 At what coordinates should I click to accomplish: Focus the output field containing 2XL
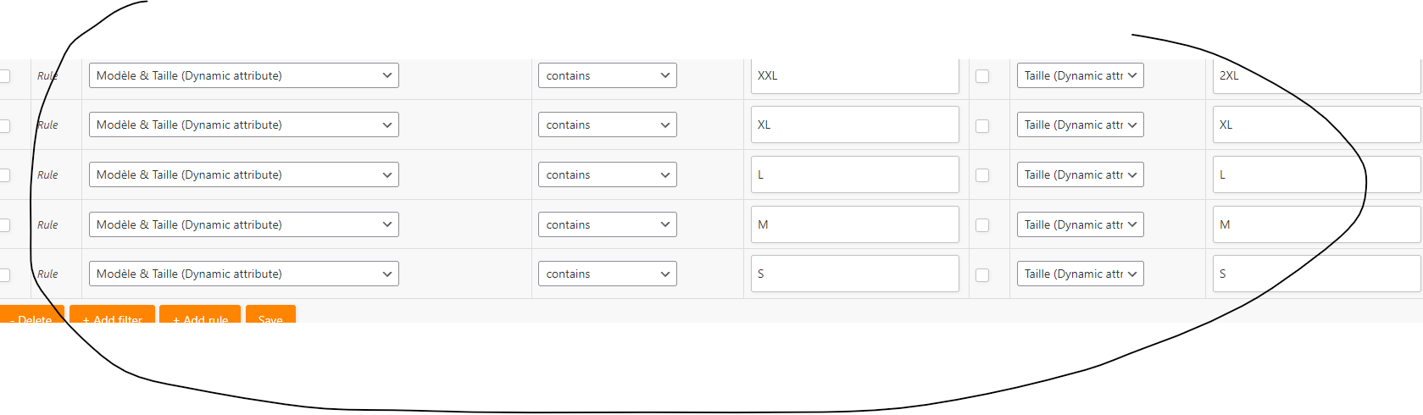click(1317, 75)
